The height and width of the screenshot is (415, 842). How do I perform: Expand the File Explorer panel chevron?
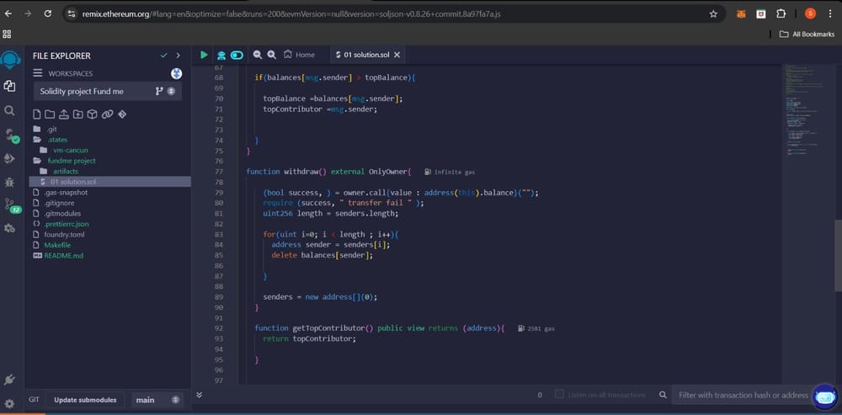[179, 56]
